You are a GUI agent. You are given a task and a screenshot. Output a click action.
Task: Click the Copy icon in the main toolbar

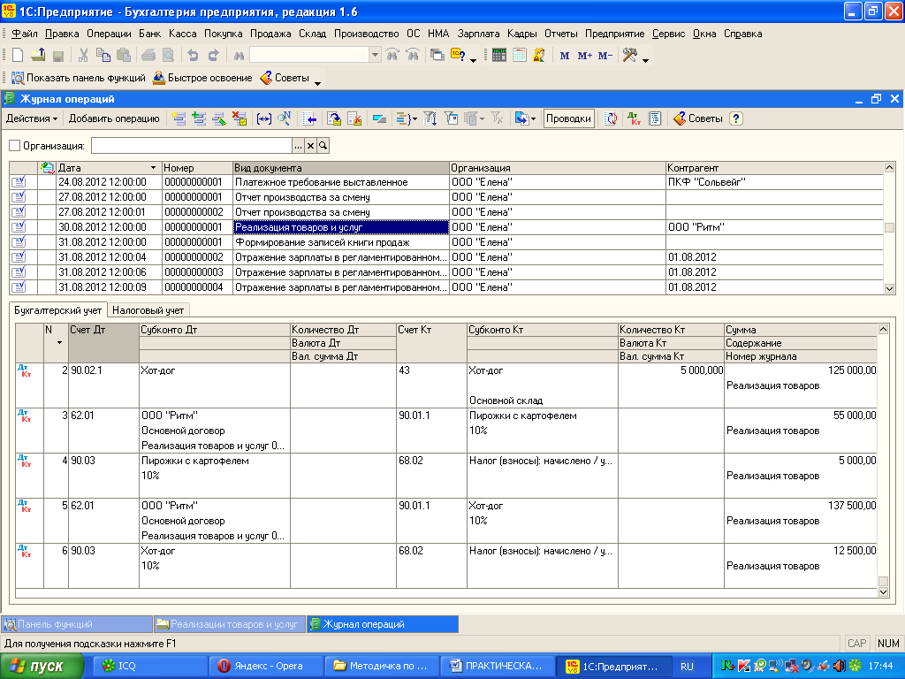[x=103, y=56]
